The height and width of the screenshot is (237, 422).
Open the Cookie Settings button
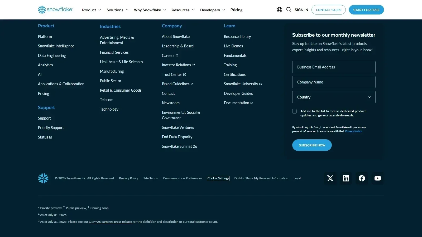tap(218, 178)
